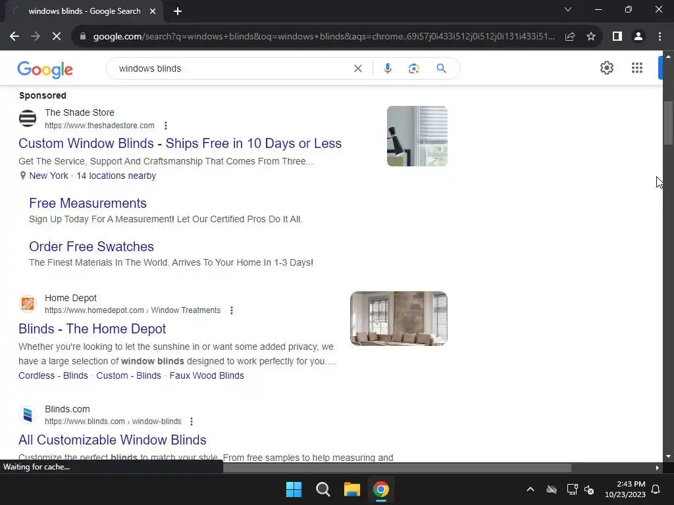Open 14 locations nearby link
This screenshot has height=505, width=674.
pos(116,176)
